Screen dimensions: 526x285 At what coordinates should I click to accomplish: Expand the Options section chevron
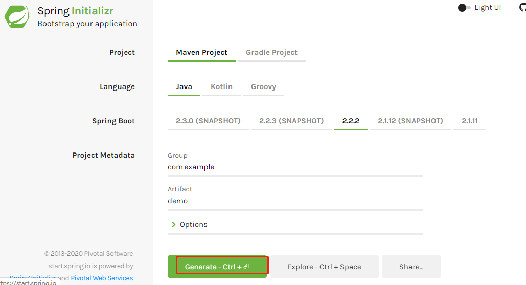click(173, 224)
